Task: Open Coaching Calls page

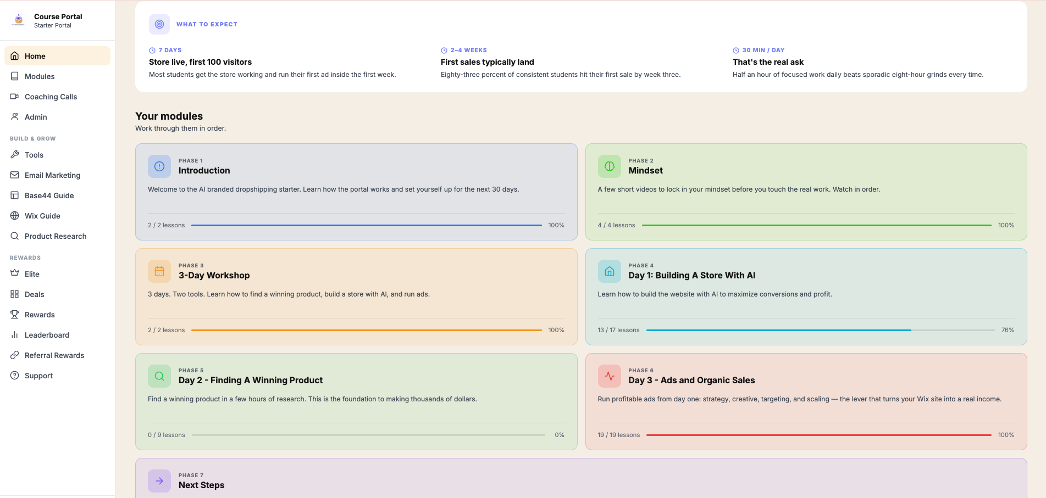Action: pyautogui.click(x=57, y=97)
